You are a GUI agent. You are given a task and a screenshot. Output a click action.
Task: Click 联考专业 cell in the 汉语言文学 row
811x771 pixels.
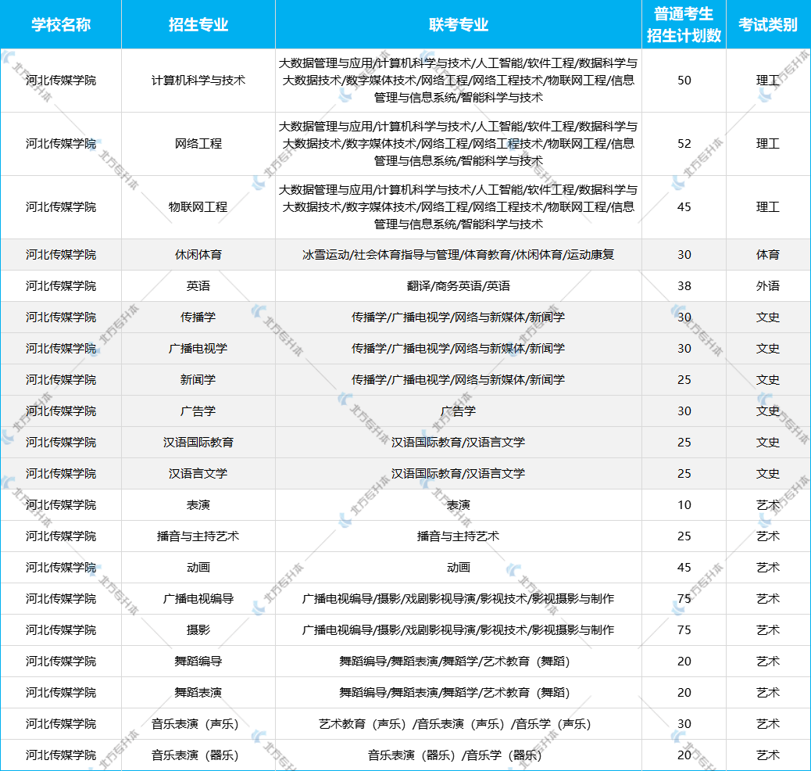[459, 473]
